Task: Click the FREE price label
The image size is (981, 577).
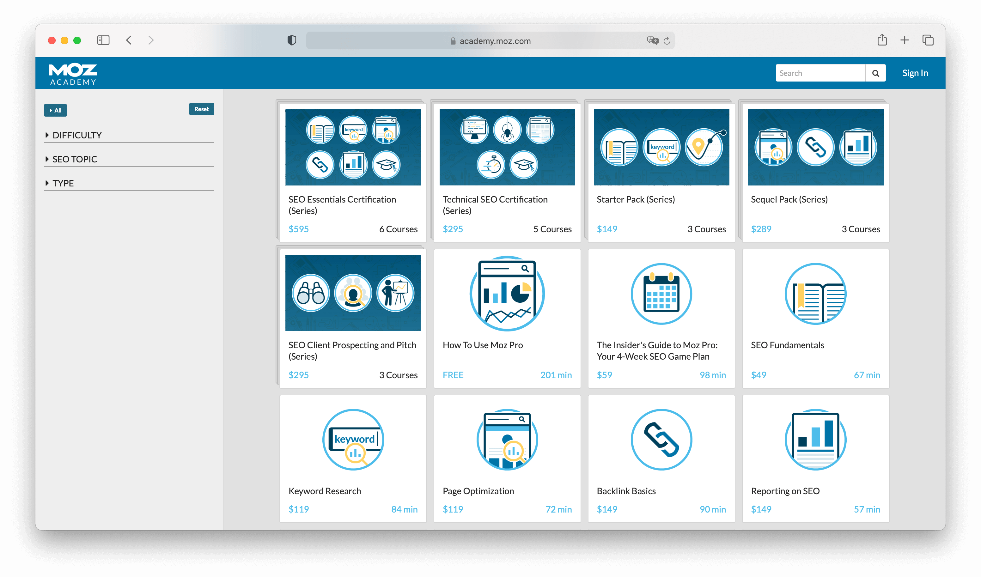Action: [x=453, y=375]
